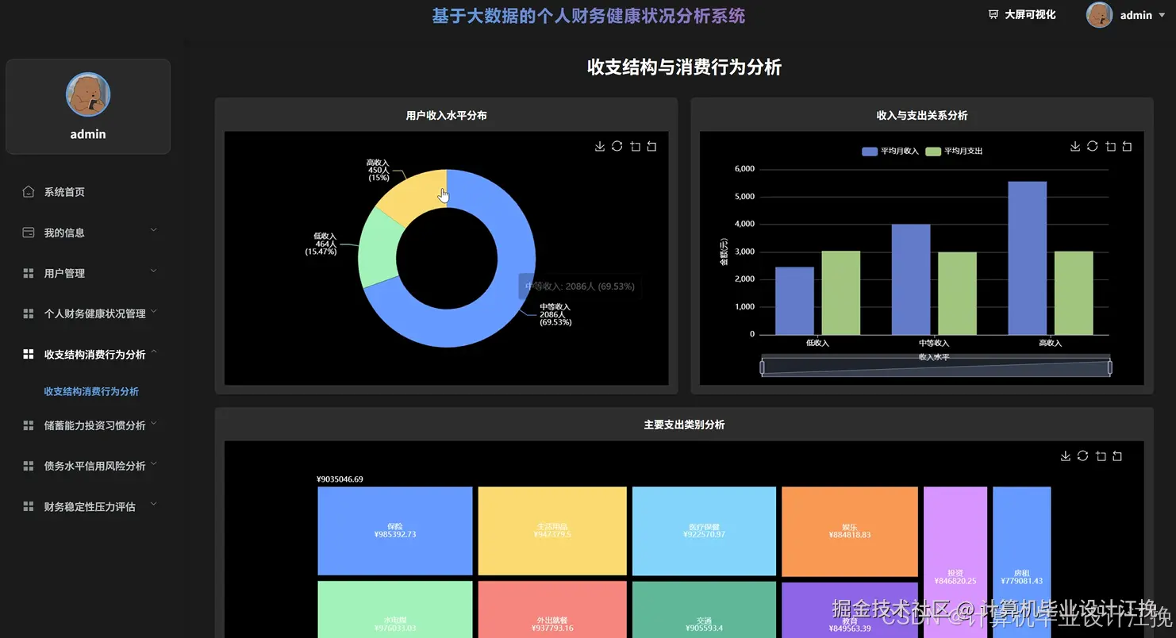This screenshot has width=1176, height=638.
Task: Select the 外出就餐 treemap tile
Action: pyautogui.click(x=552, y=609)
